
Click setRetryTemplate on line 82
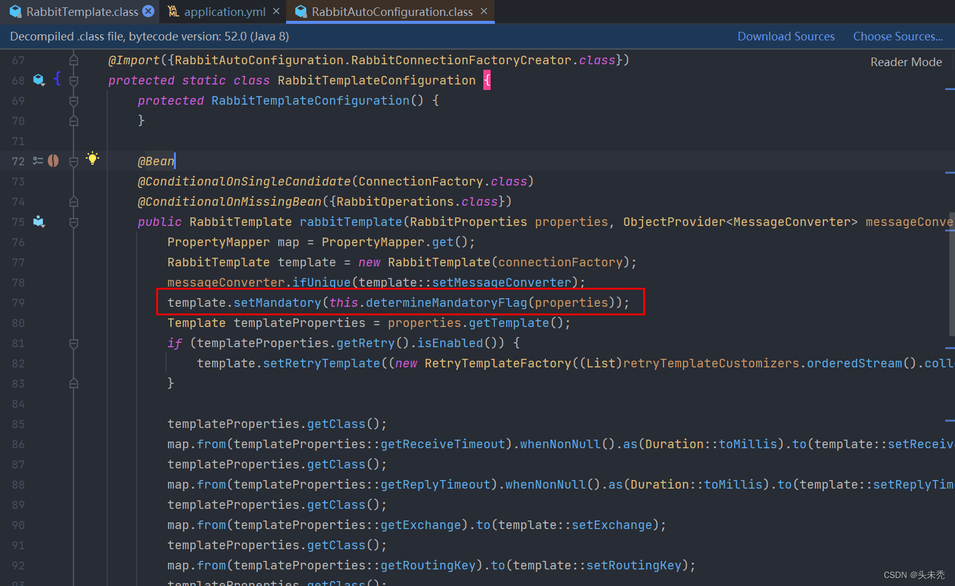(x=322, y=363)
